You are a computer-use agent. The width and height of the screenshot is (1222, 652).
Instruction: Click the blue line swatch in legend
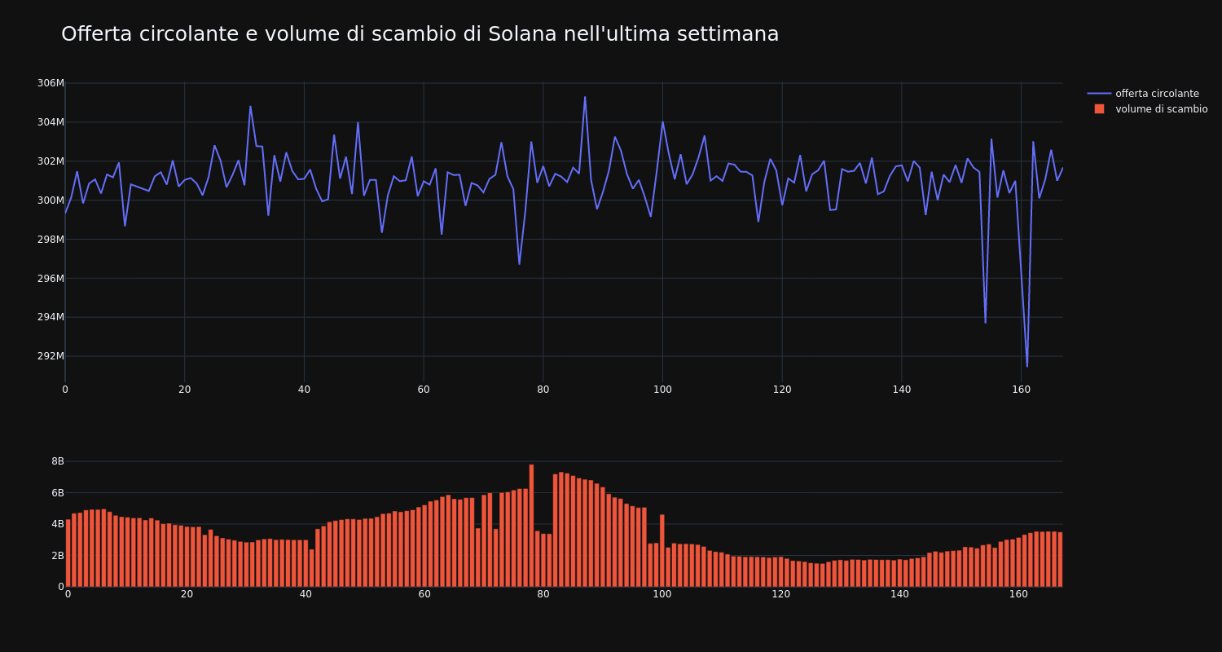click(1099, 94)
